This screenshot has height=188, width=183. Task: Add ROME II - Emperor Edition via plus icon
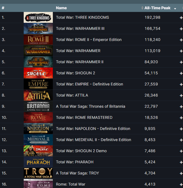click(181, 40)
